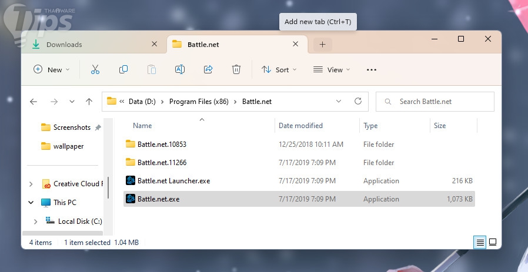Close the Battle.net tab
Viewport: 528px width, 272px height.
click(x=295, y=43)
